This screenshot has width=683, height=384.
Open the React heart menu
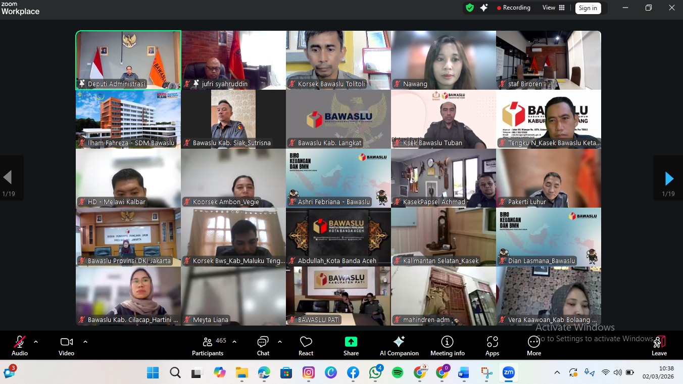coord(306,346)
